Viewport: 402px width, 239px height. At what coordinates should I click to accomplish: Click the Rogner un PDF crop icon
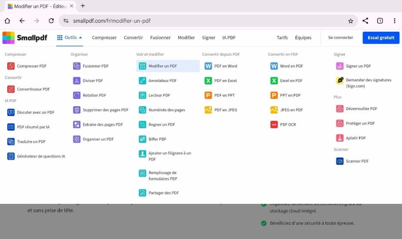click(x=142, y=125)
